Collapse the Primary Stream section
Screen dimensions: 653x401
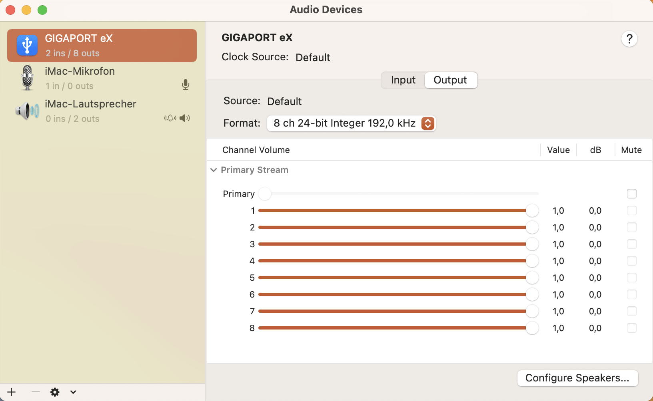[x=214, y=170]
